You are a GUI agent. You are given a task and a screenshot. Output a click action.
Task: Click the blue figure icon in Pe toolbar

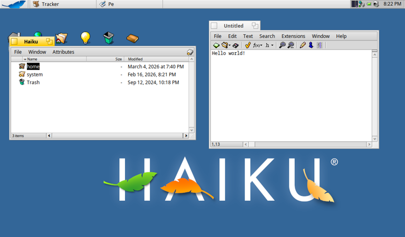coord(311,45)
